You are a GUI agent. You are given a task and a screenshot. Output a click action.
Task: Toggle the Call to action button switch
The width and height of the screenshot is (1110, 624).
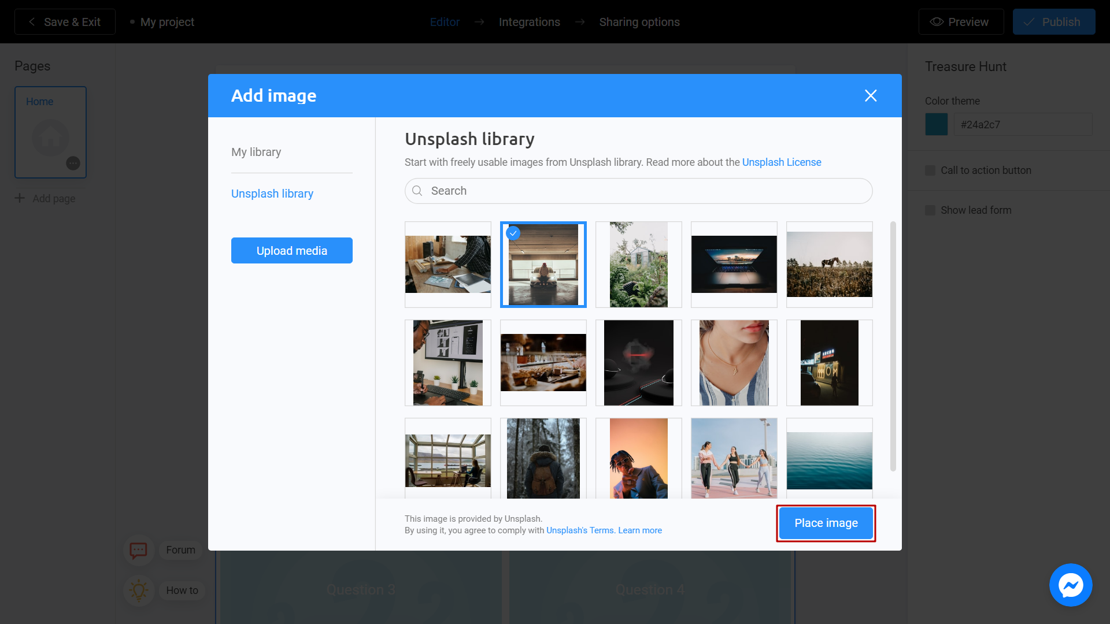click(930, 170)
